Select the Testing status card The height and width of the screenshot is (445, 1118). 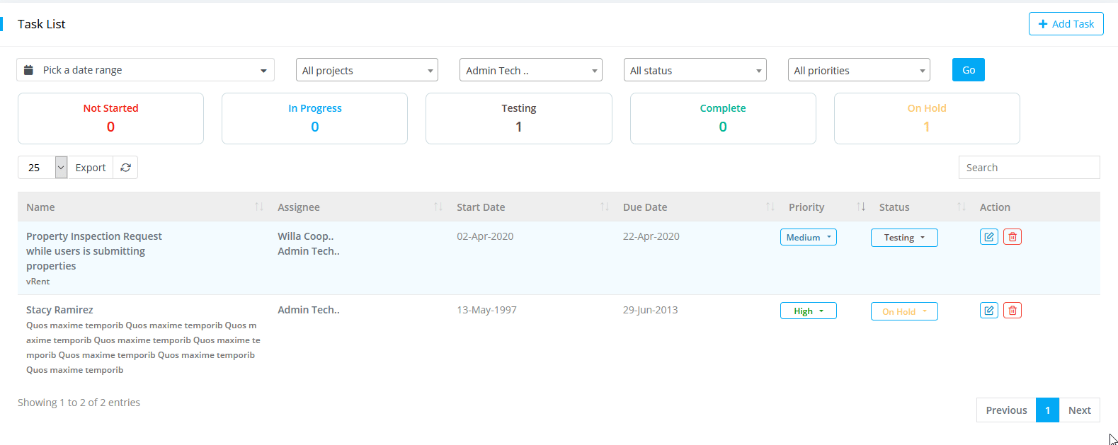click(x=518, y=119)
